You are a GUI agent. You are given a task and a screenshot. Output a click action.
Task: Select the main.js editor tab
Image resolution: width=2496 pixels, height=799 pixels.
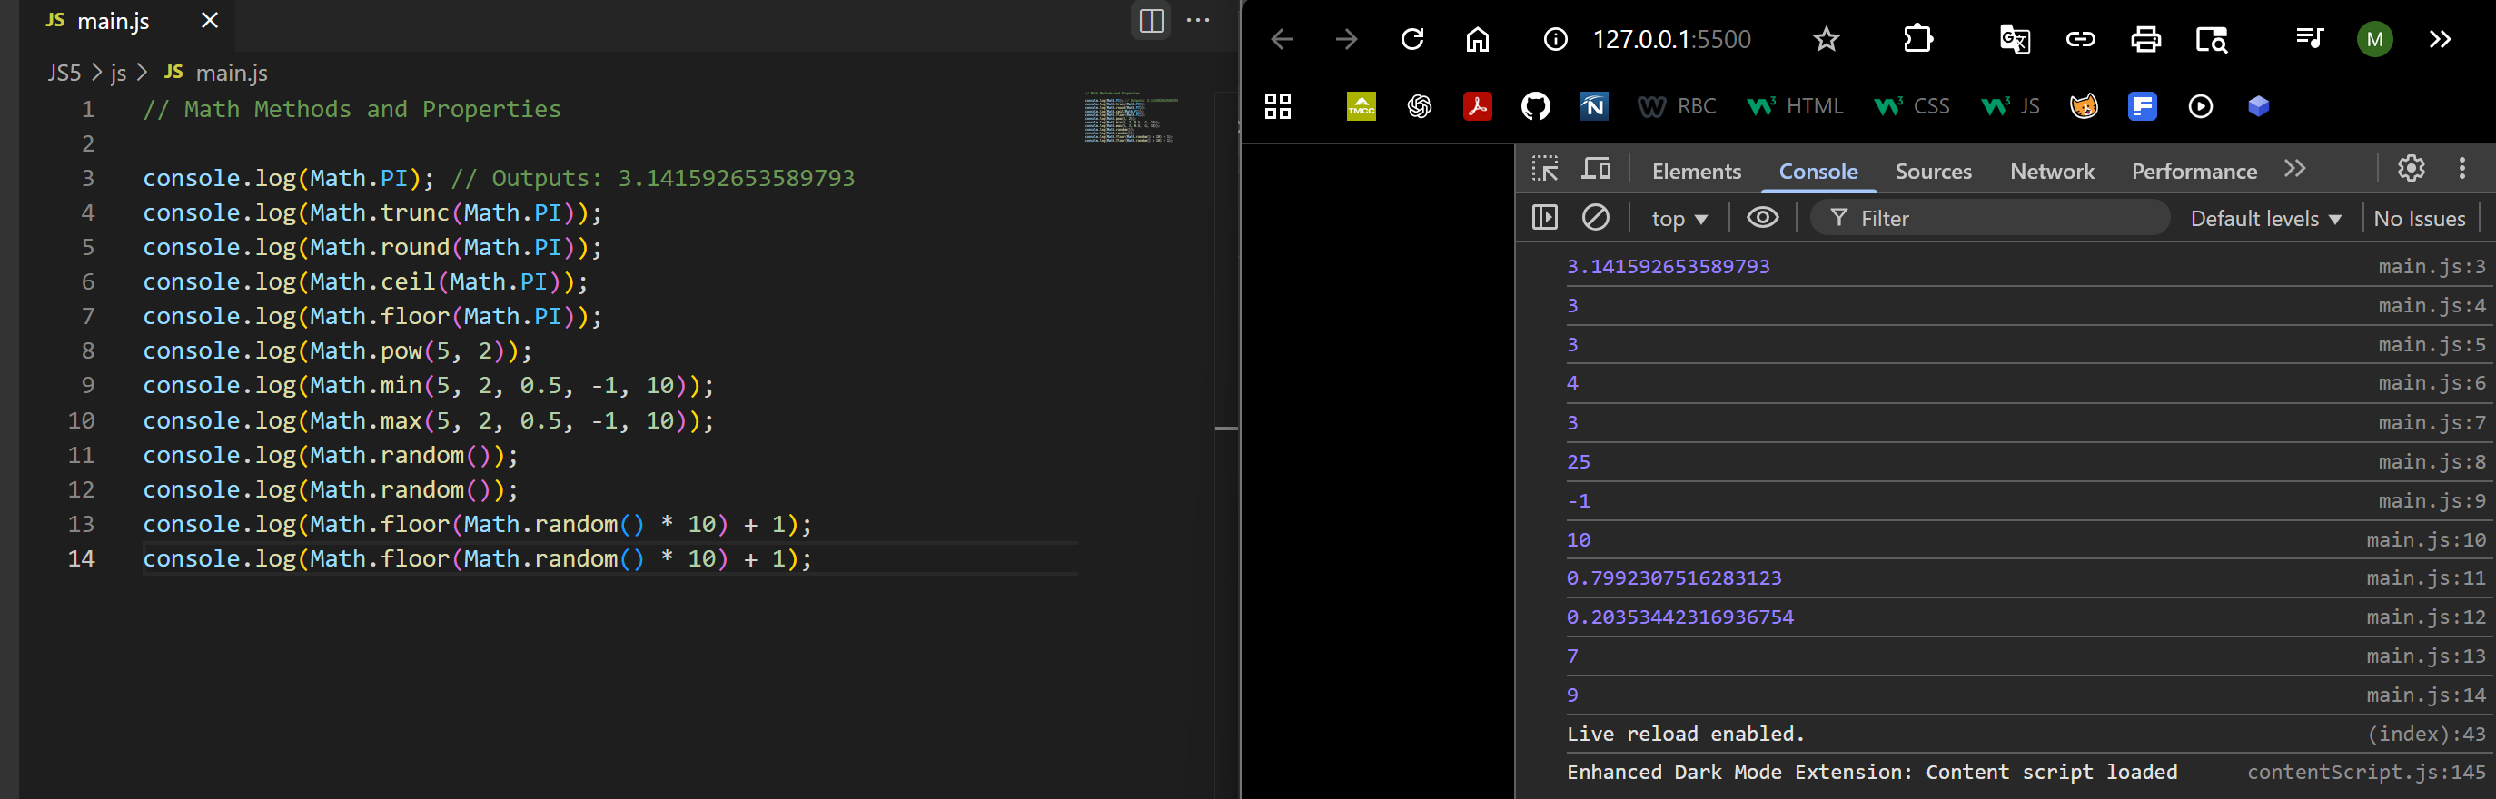coord(113,21)
